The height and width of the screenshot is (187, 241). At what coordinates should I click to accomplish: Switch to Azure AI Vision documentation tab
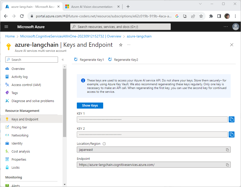(x=92, y=7)
